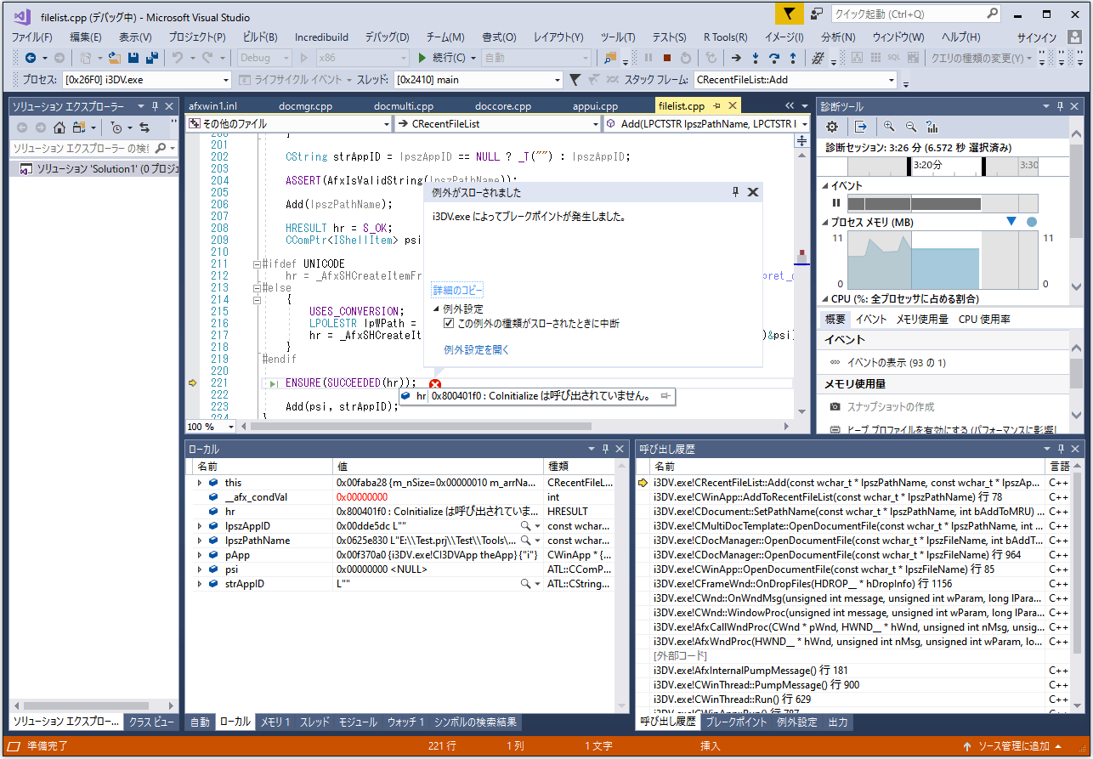Click the Open File folder icon
Viewport: 1093px width, 759px height.
(113, 58)
